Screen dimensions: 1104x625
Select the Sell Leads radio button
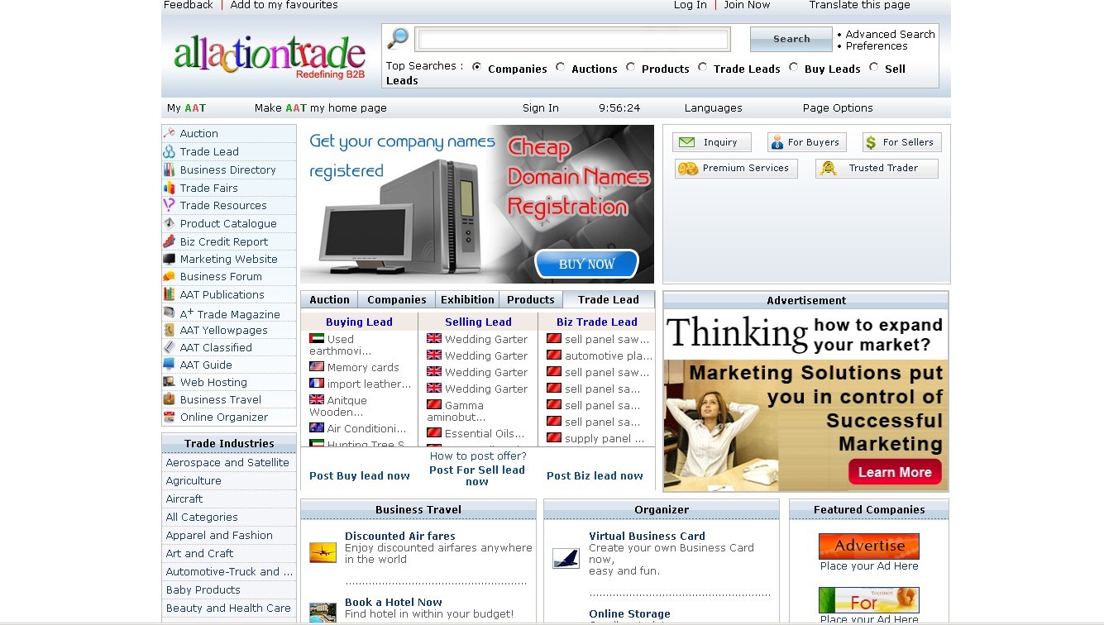874,67
